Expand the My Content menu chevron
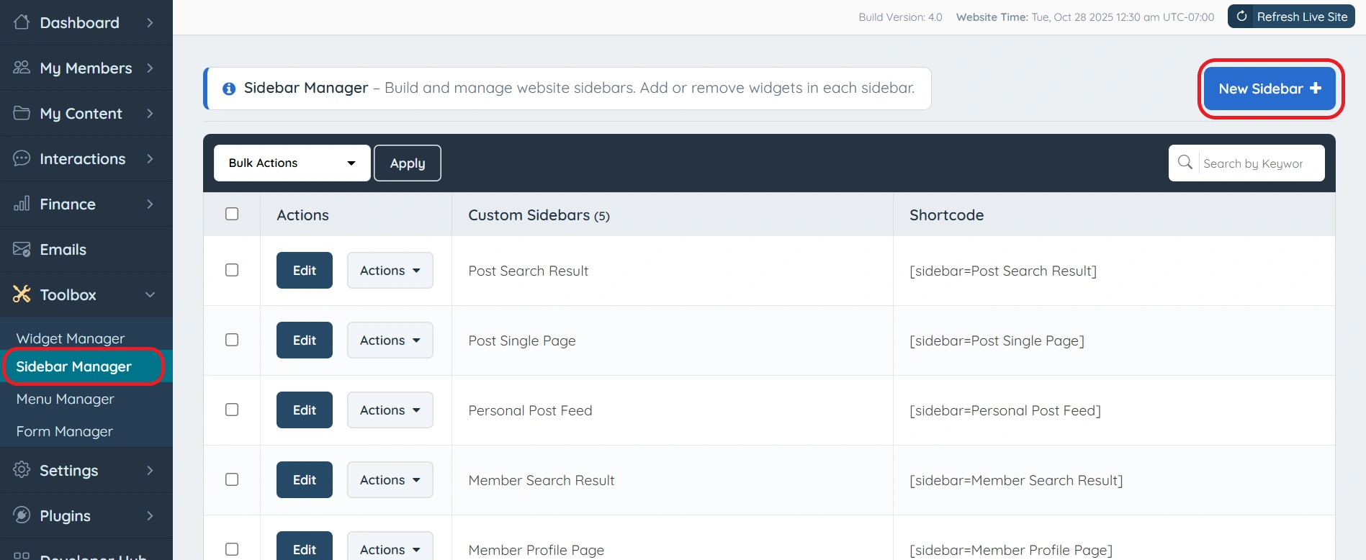 pyautogui.click(x=150, y=113)
